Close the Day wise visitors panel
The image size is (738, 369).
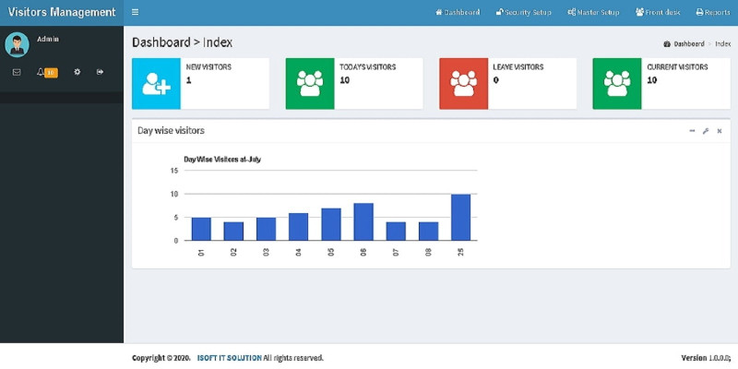720,131
